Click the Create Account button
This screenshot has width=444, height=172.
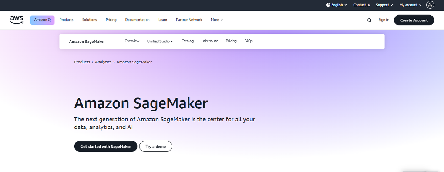pos(414,20)
